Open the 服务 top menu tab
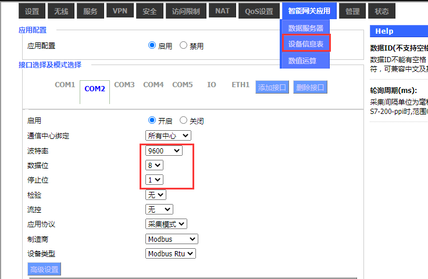 click(90, 11)
